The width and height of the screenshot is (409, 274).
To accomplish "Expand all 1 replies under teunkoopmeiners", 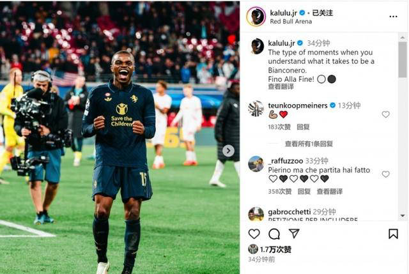I will click(309, 144).
